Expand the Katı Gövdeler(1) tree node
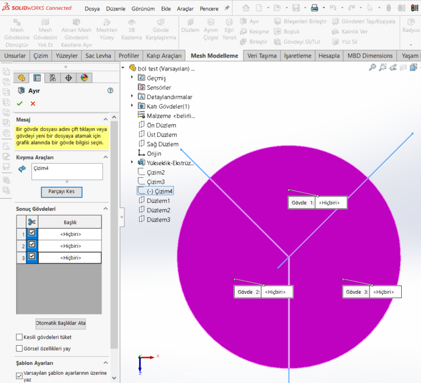 click(x=133, y=106)
